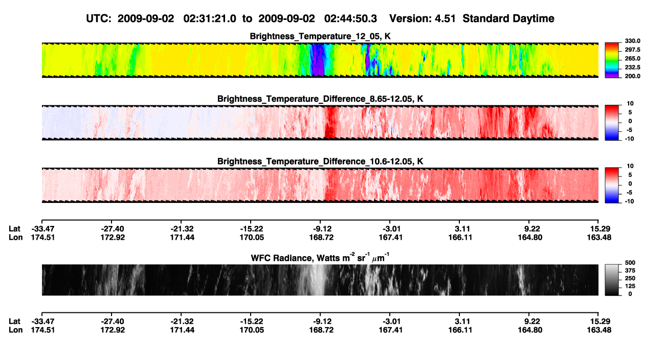Click longitude 166.11 on the axis above WFC panel
Image resolution: width=665 pixels, height=341 pixels.
tap(460, 237)
